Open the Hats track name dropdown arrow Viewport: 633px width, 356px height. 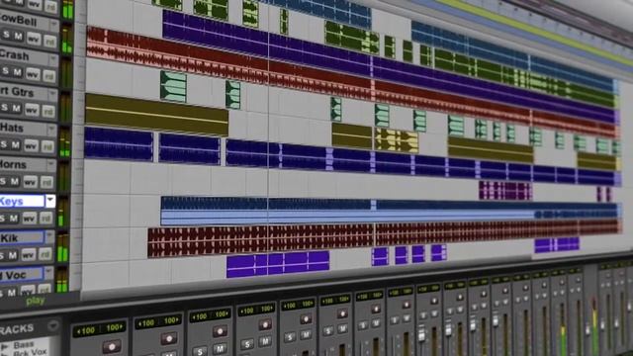pos(51,130)
